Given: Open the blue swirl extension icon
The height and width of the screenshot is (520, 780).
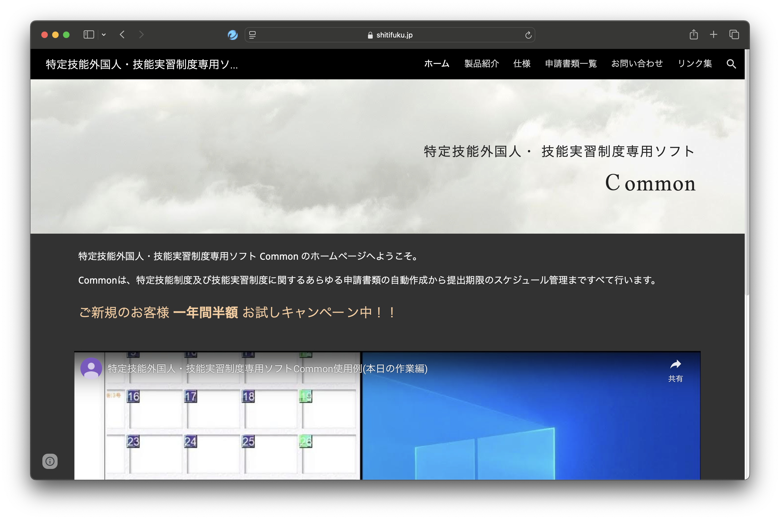Looking at the screenshot, I should (232, 35).
